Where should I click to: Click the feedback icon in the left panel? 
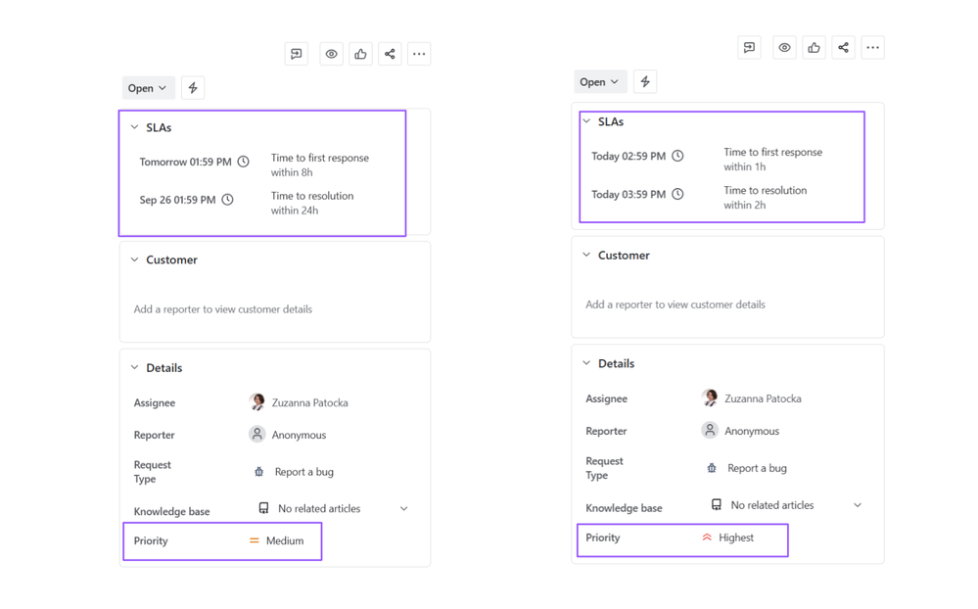pyautogui.click(x=297, y=54)
